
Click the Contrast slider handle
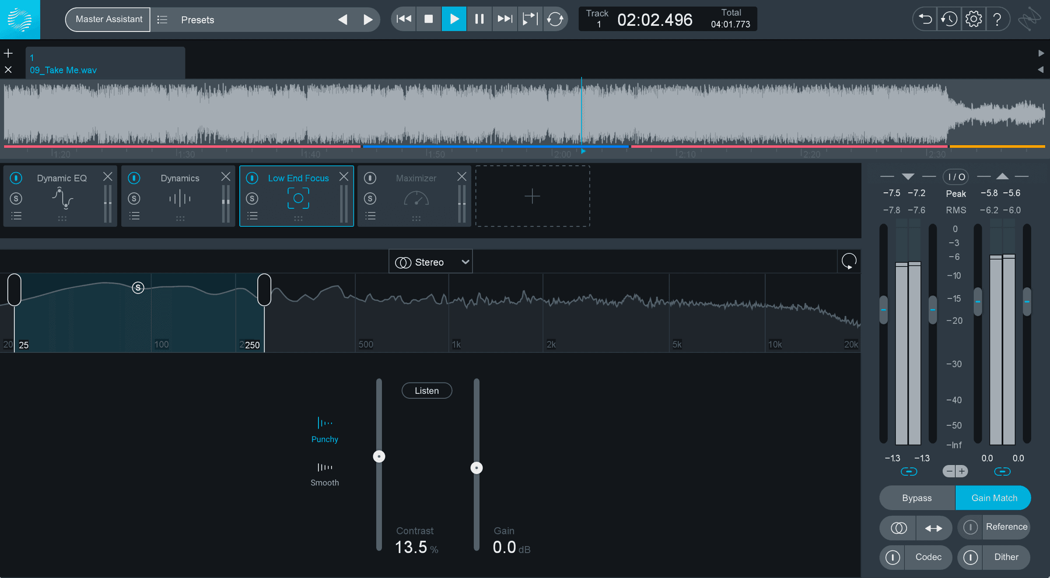click(379, 456)
